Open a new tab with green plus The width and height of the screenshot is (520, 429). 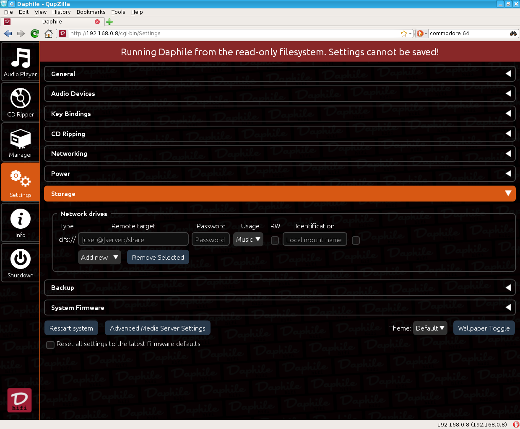pos(109,22)
